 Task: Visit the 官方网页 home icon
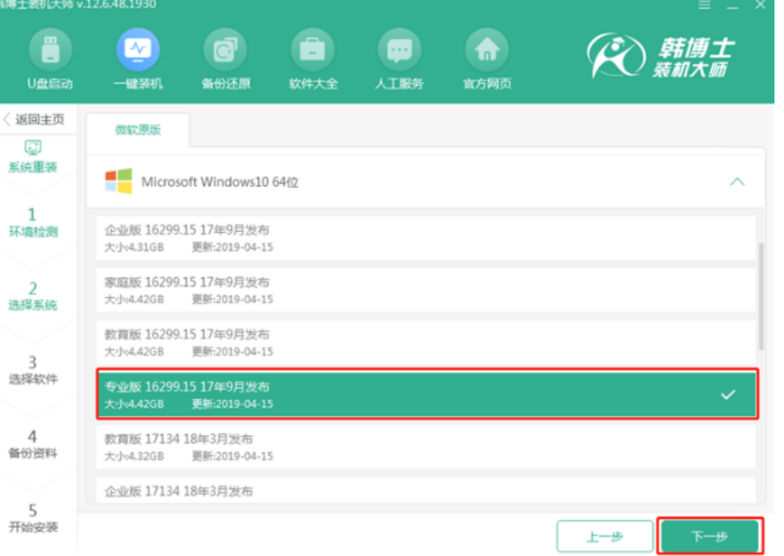click(x=487, y=50)
